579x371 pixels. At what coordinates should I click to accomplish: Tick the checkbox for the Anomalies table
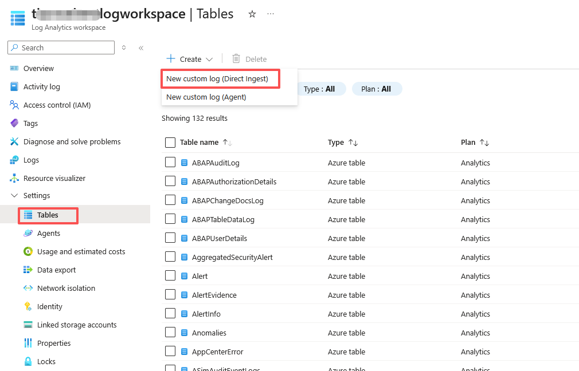pyautogui.click(x=170, y=332)
